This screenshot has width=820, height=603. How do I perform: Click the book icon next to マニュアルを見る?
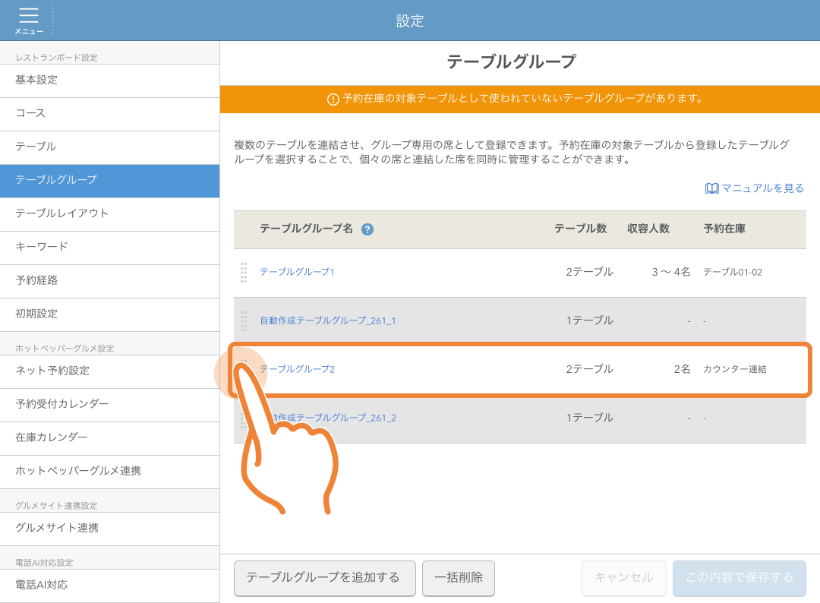click(711, 187)
